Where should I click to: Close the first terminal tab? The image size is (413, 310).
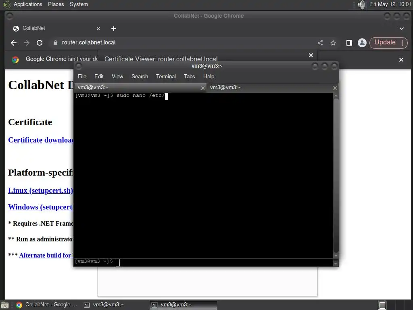[203, 88]
